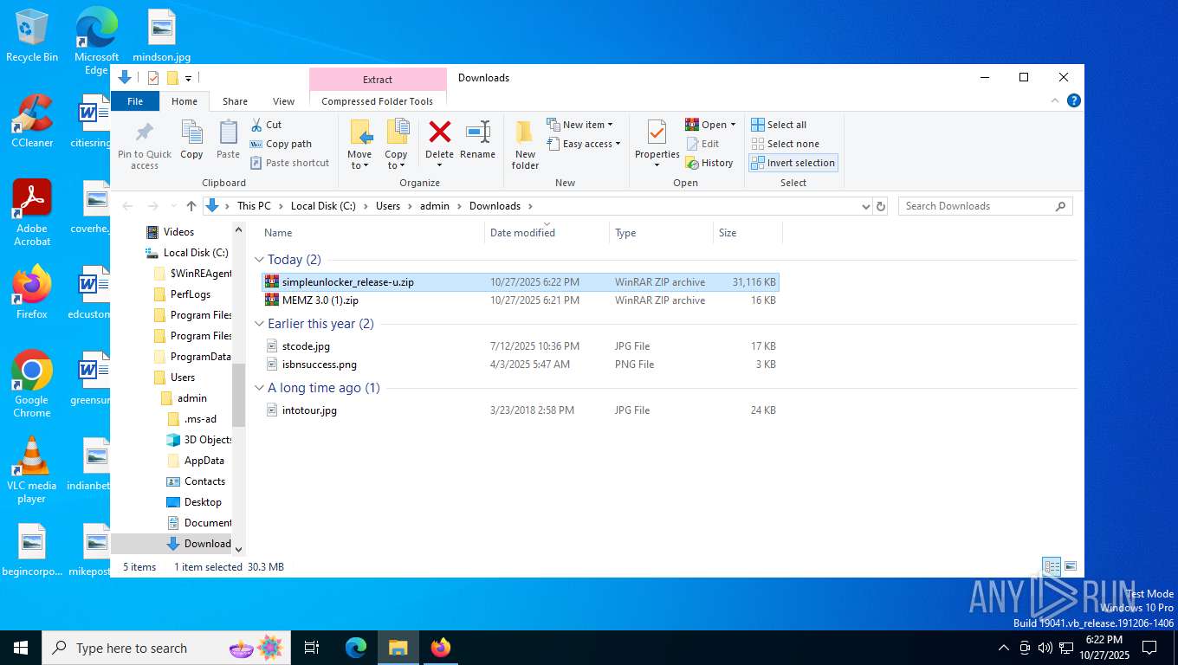Image resolution: width=1178 pixels, height=665 pixels.
Task: Click the Edit command in Open group
Action: click(x=702, y=144)
